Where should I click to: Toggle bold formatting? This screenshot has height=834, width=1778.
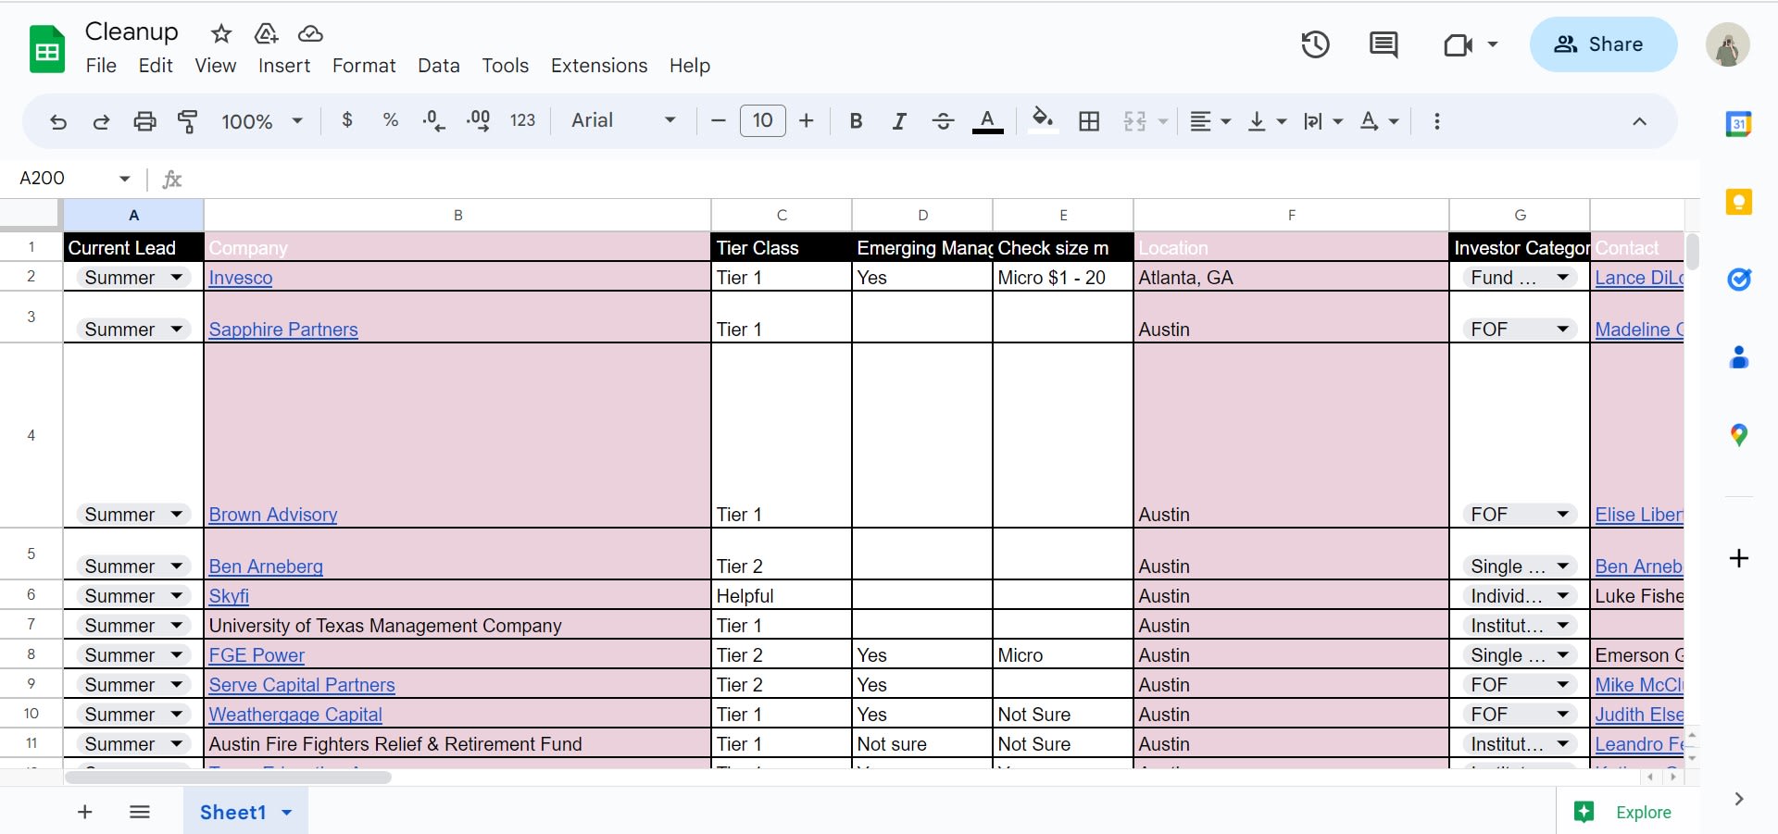[856, 121]
